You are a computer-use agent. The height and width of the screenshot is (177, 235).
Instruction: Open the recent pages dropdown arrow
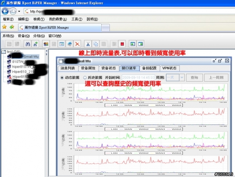tap(19, 11)
